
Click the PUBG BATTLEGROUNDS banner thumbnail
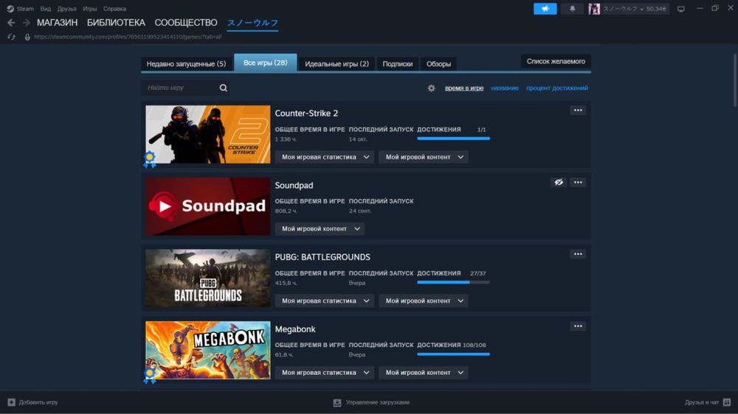[208, 278]
